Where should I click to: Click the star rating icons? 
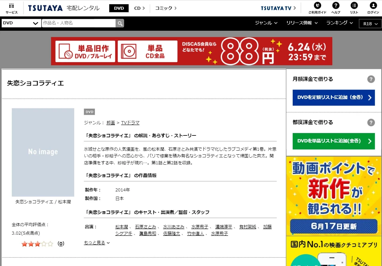click(x=37, y=244)
